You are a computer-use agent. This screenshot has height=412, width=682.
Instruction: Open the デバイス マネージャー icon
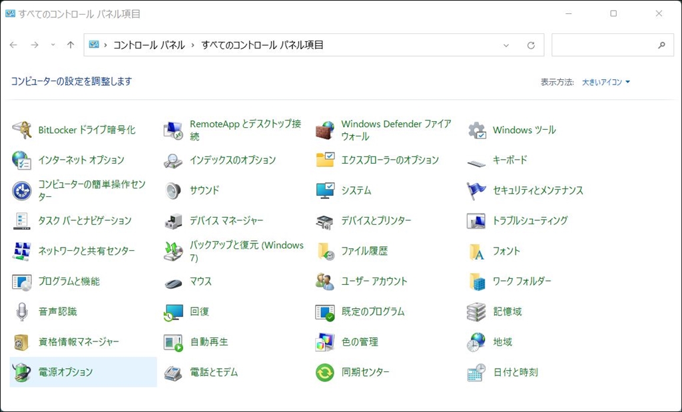tap(173, 221)
